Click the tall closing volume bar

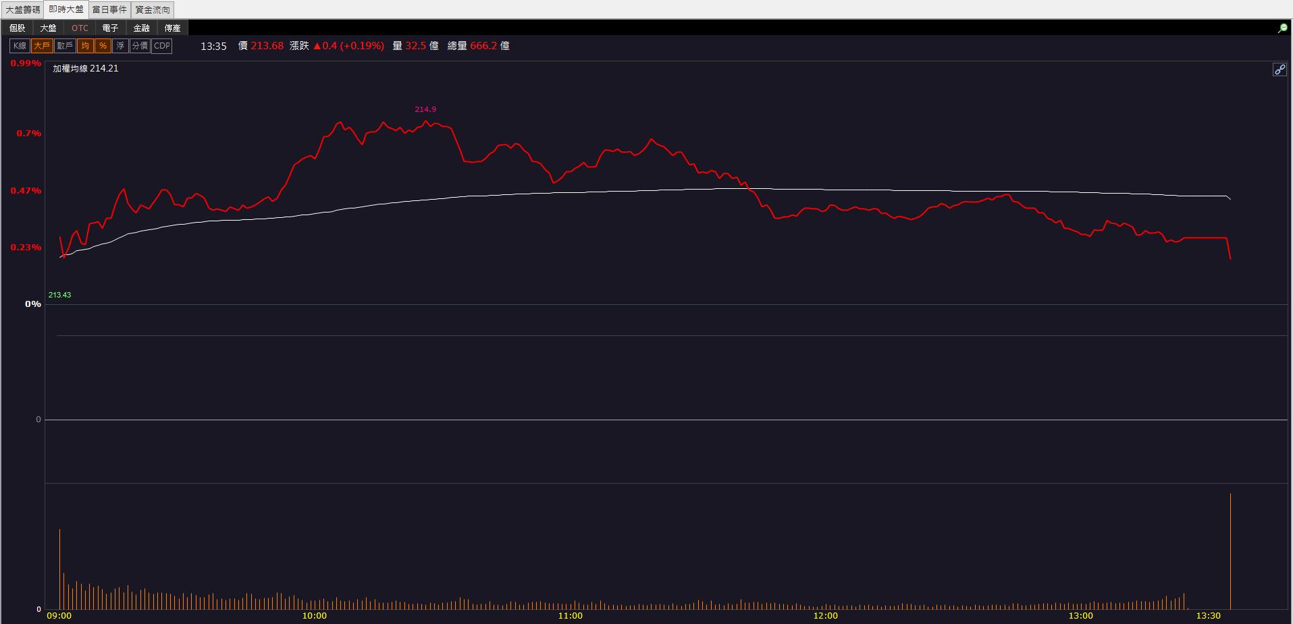click(1230, 551)
